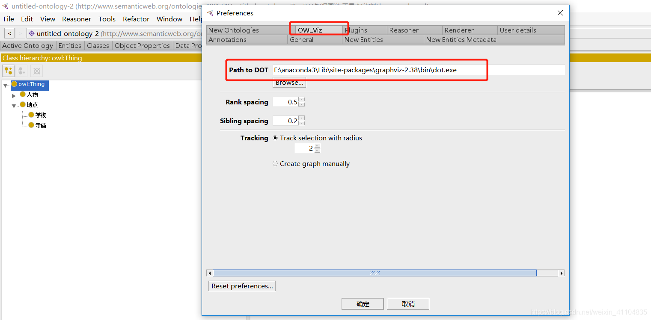
Task: Click the class icon beside 地点
Action: [x=23, y=104]
